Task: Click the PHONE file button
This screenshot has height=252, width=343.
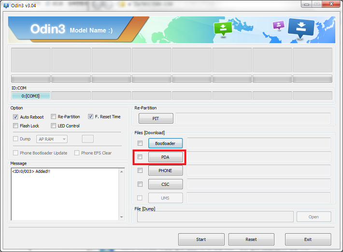Action: 165,170
